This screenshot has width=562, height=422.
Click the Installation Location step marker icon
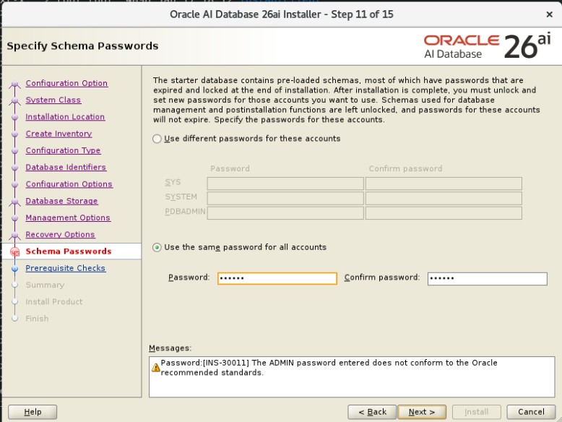[14, 117]
